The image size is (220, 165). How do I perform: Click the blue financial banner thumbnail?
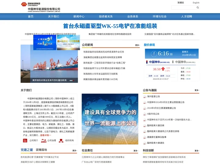pos(45,42)
